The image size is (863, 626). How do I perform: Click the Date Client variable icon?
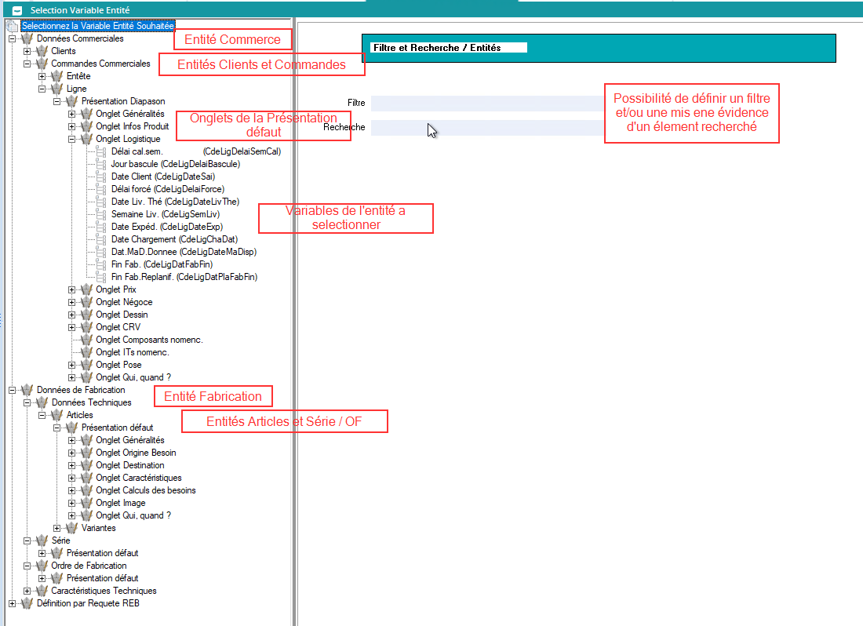point(100,177)
